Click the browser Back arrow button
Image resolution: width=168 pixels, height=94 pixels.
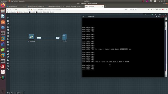pos(8,9)
